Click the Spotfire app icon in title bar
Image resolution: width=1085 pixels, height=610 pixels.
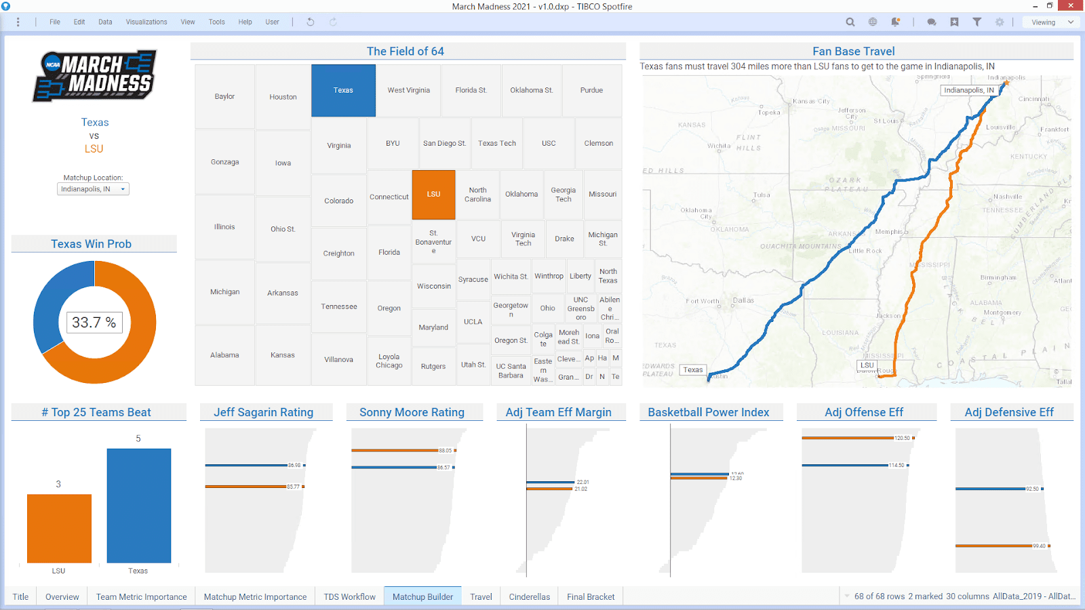[x=6, y=6]
